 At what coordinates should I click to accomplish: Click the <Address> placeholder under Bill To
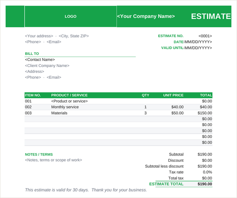click(x=35, y=71)
